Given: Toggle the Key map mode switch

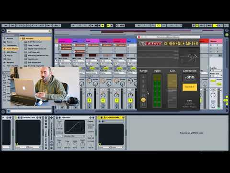Looking at the screenshot, I should [x=201, y=25].
